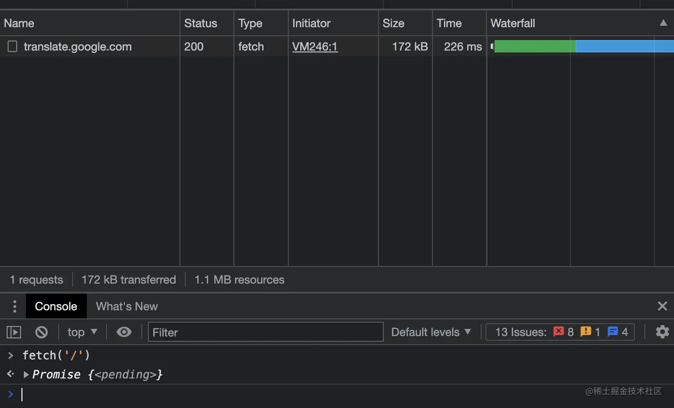This screenshot has height=408, width=674.
Task: Click the 1.1 MB resources summary
Action: pyautogui.click(x=239, y=280)
